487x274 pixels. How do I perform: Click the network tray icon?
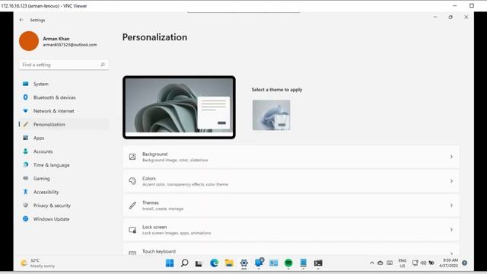(415, 263)
